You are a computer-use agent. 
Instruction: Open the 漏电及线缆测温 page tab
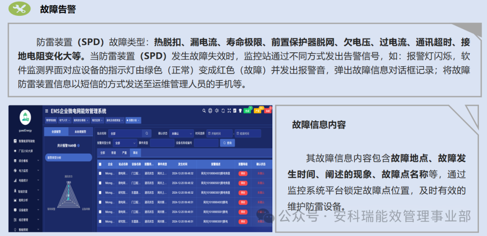click(114, 120)
